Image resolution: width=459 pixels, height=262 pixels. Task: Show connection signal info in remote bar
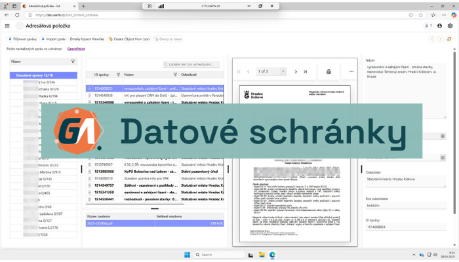pyautogui.click(x=161, y=6)
